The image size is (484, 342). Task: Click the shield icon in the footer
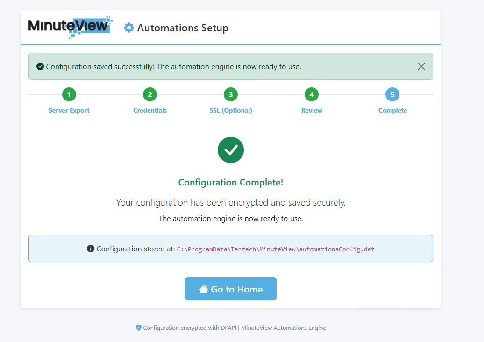[138, 328]
